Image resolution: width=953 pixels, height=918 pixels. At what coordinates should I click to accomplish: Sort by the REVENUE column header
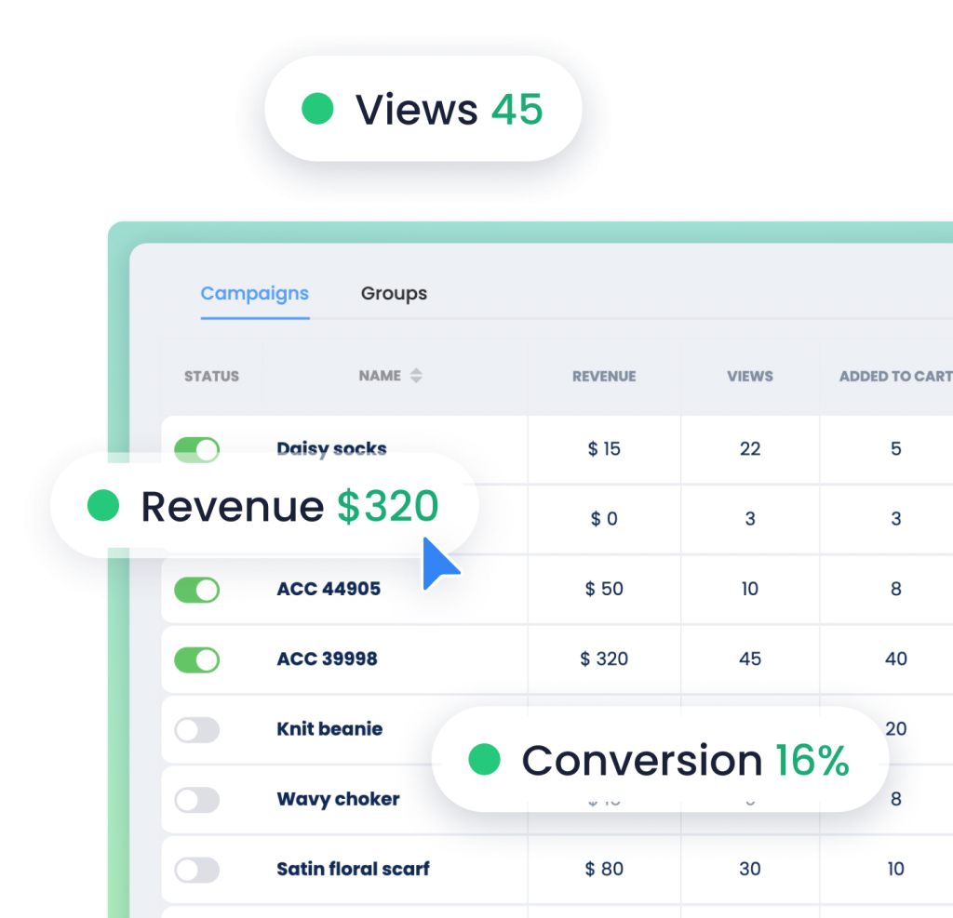click(x=603, y=376)
